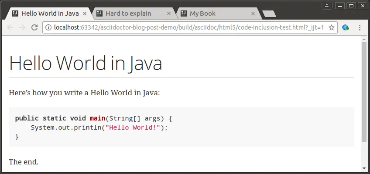Focus the localhost URL address bar
The width and height of the screenshot is (370, 174).
(188, 27)
